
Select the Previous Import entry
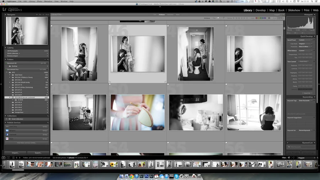coord(27,56)
